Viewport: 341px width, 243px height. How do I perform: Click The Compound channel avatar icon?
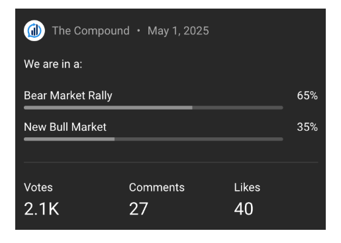point(34,30)
